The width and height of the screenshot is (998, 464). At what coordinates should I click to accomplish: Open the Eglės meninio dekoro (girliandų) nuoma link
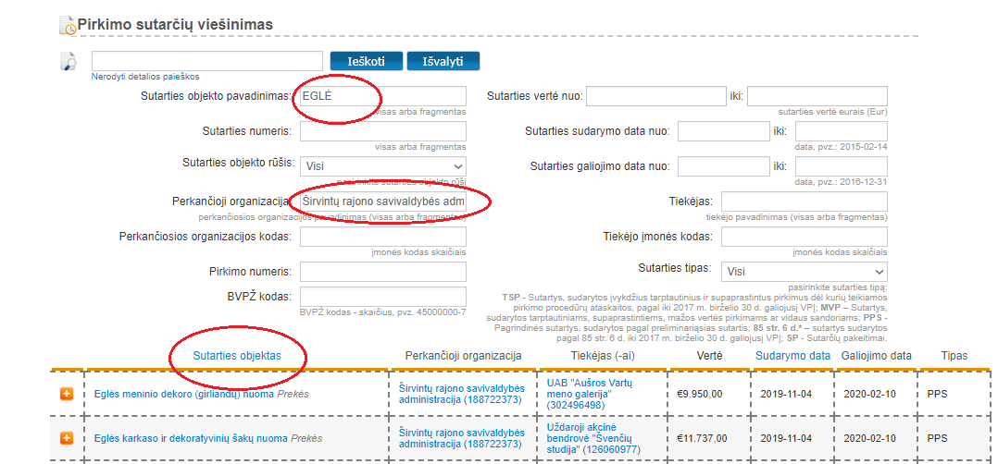pos(185,394)
